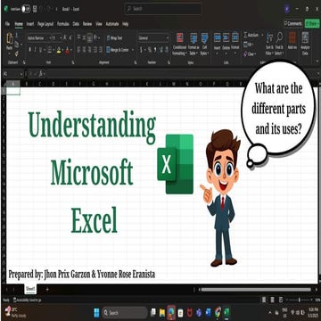This screenshot has height=321, width=321.
Task: Open the File menu
Action: point(7,24)
